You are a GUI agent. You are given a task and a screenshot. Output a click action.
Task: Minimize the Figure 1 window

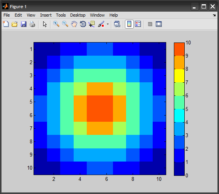pos(195,7)
